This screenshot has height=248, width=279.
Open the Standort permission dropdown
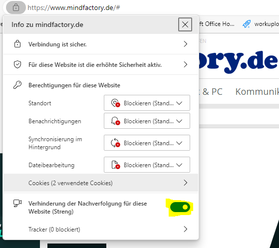tap(147, 103)
